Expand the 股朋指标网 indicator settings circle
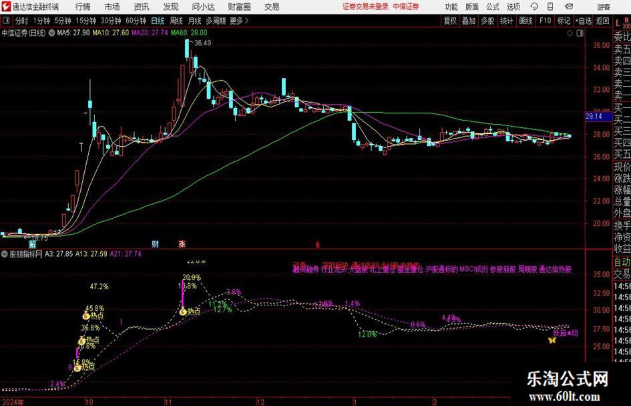631x406 pixels. point(5,253)
